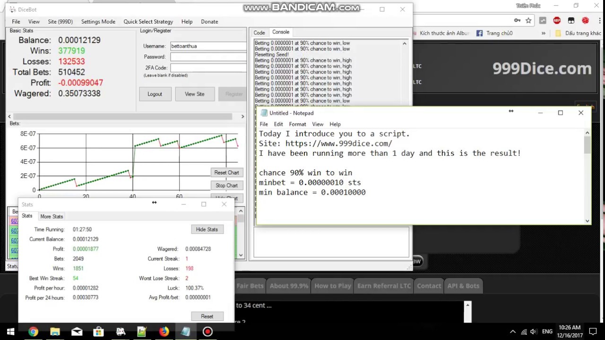Click the Username field containing bettoanthua
This screenshot has height=340, width=605.
[x=208, y=46]
